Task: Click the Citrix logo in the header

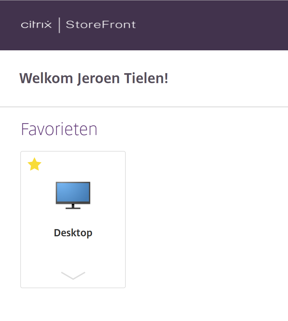Action: [x=36, y=25]
